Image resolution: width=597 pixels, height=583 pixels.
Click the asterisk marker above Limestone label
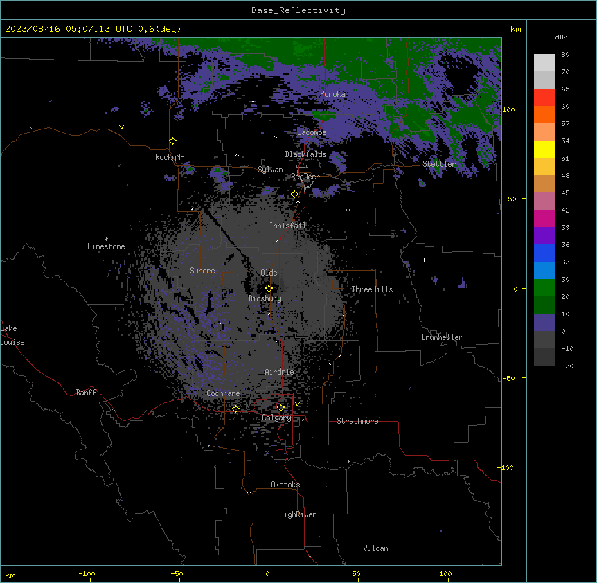click(x=106, y=240)
